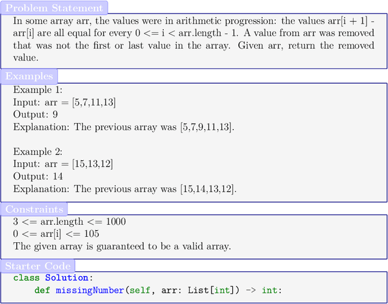Click the 'class Solution:' code line
The image size is (388, 304).
point(53,278)
